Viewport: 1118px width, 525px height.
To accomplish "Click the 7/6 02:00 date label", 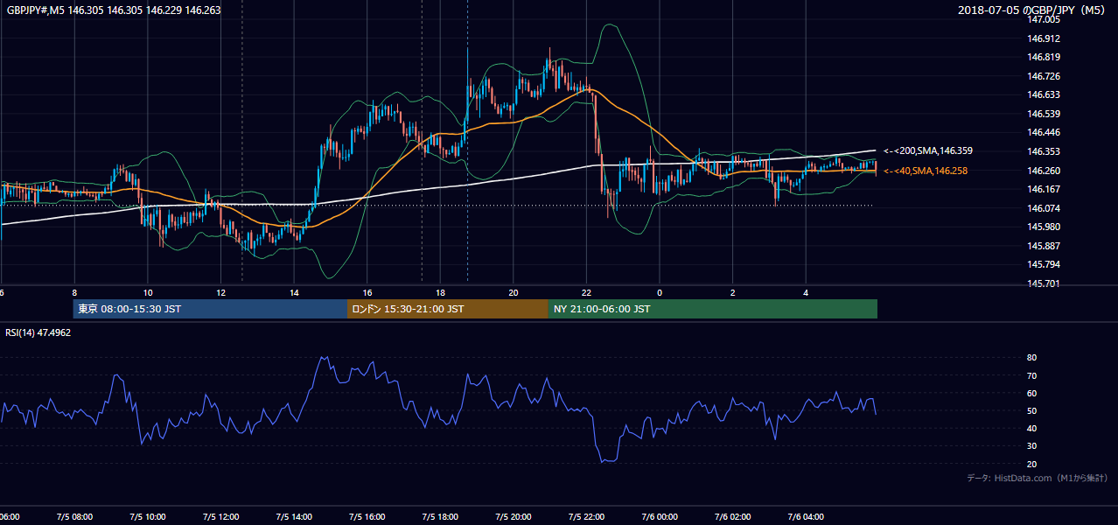I will click(732, 516).
